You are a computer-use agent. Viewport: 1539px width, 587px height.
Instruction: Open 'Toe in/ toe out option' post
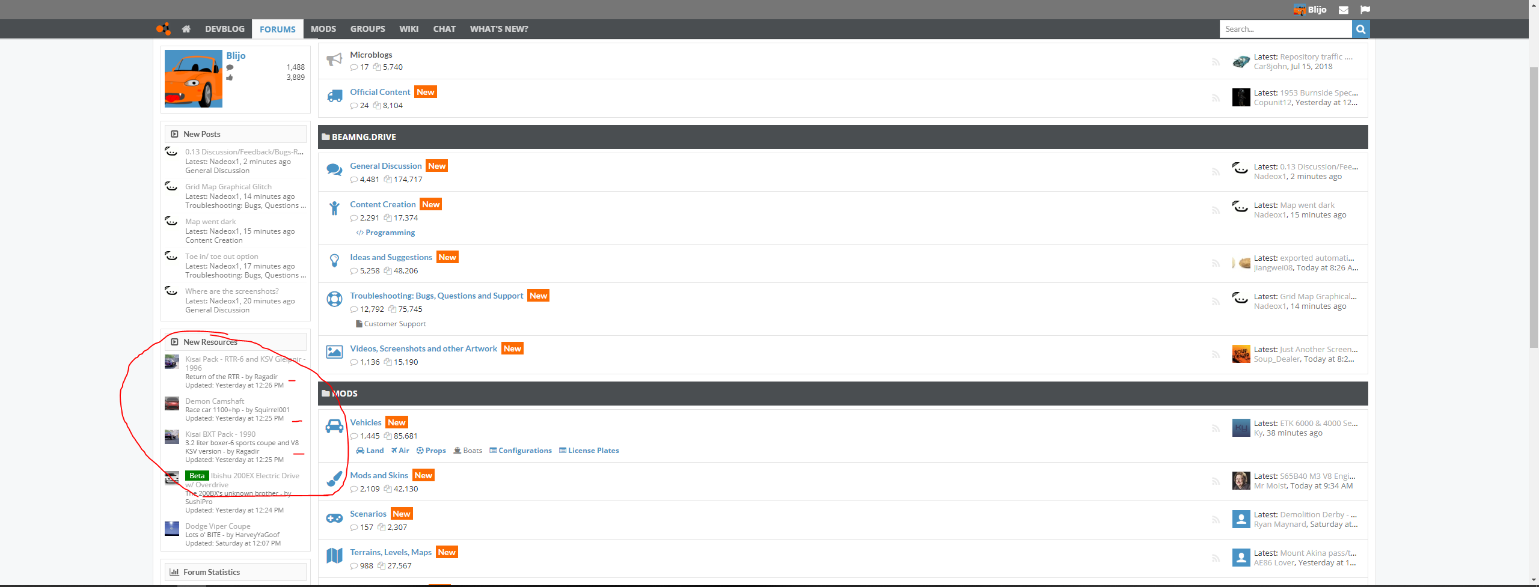(x=222, y=257)
